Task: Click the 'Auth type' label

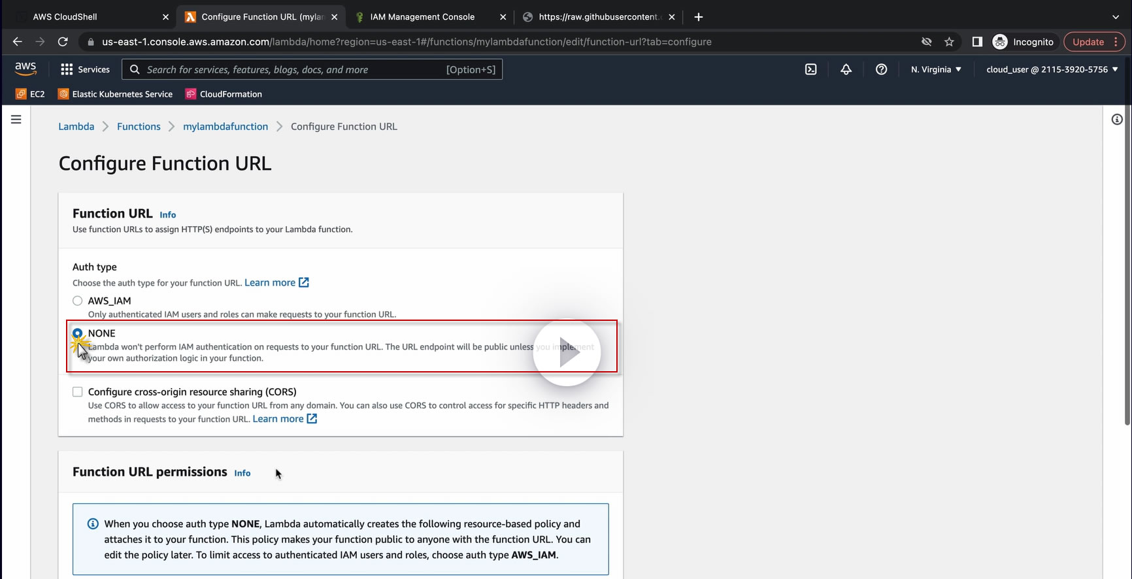Action: [95, 267]
